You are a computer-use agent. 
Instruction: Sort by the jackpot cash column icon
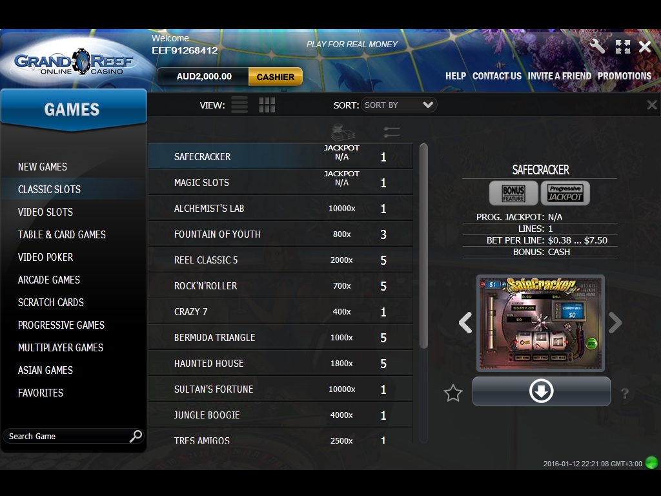[x=342, y=132]
